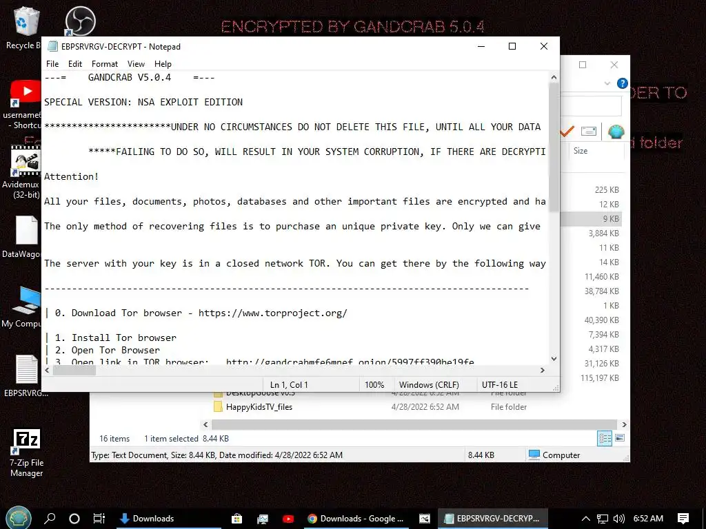The height and width of the screenshot is (529, 706).
Task: Open Cortana circle on taskbar
Action: click(x=74, y=518)
